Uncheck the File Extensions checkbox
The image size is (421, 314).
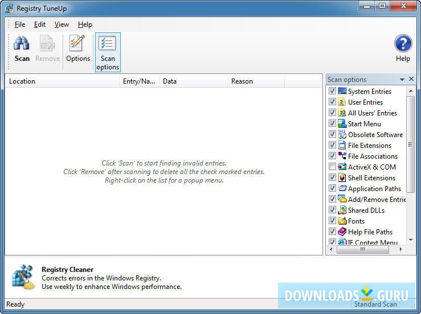tap(332, 145)
